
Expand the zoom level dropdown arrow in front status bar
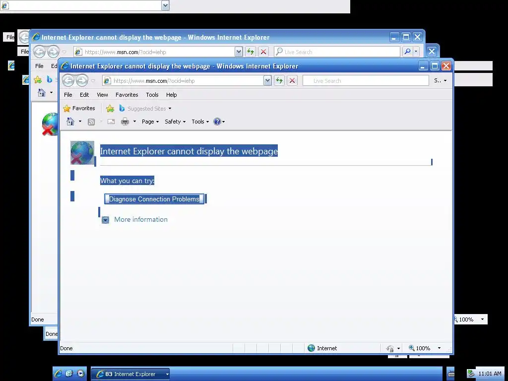(x=440, y=348)
